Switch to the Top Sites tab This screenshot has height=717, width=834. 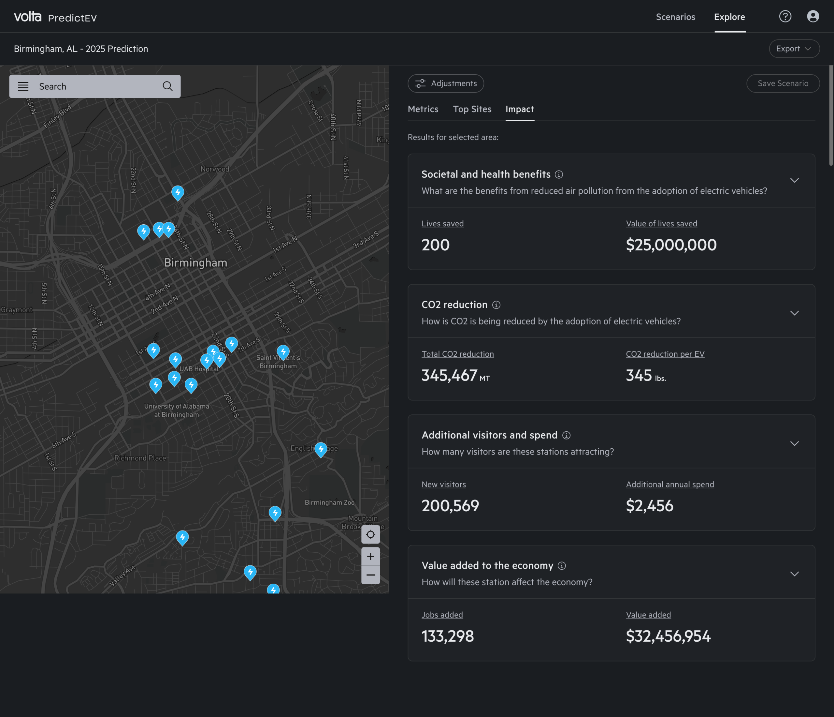472,109
